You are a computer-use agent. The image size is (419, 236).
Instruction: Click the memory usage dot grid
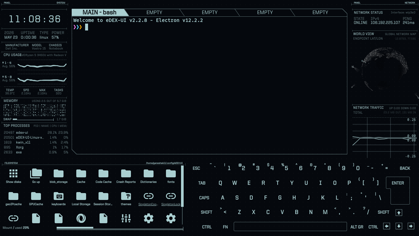tap(35, 110)
